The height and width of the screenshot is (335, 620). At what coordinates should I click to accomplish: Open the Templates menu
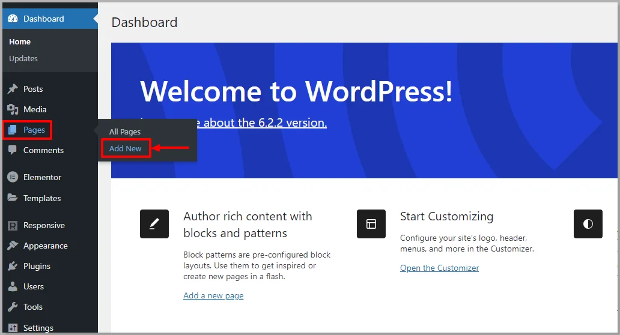[x=42, y=198]
